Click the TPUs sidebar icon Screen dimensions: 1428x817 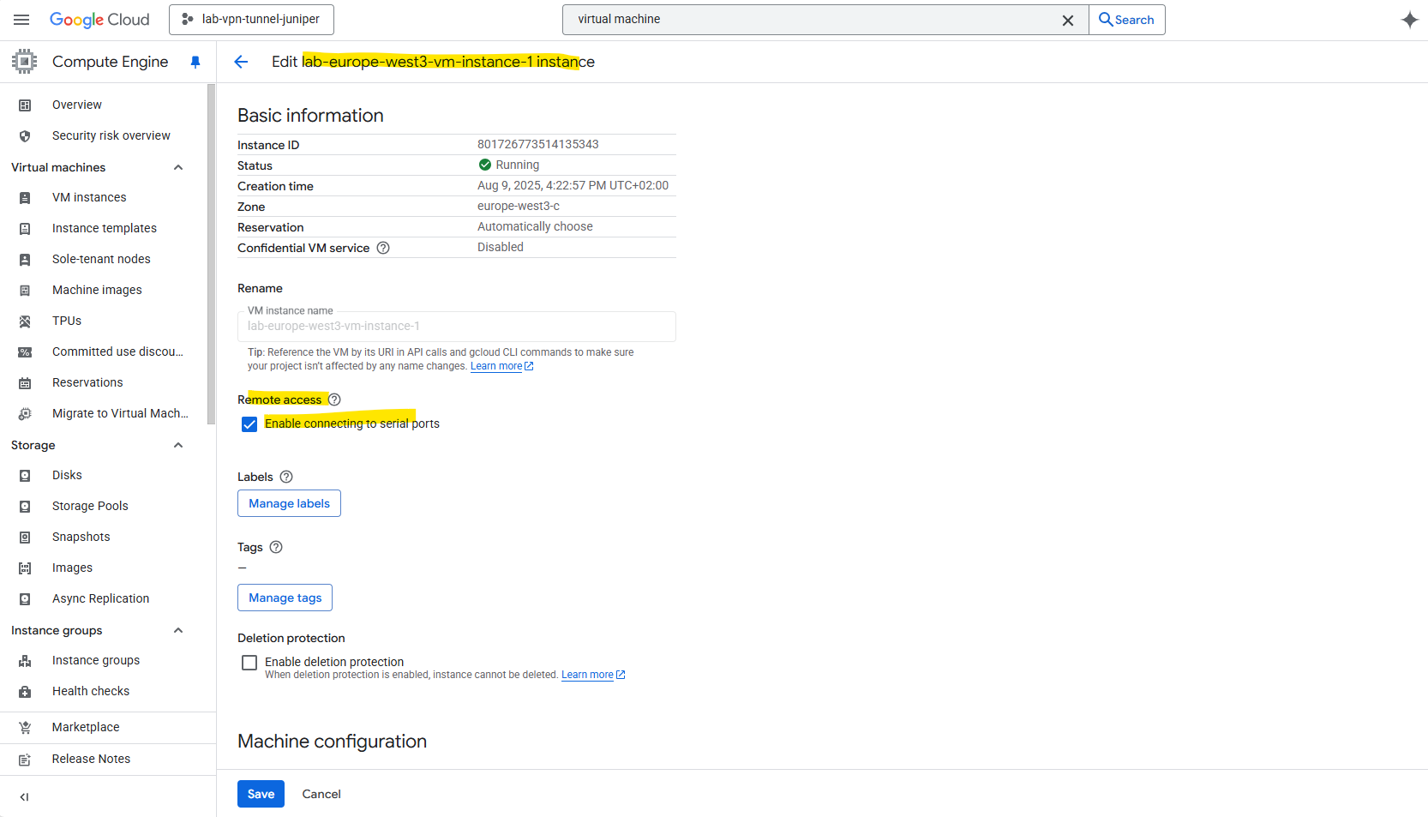point(25,321)
